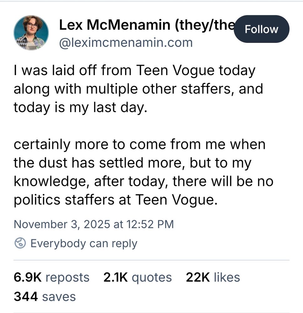Screen dimensions: 303x313
Task: Click the date "November 3, 2025"
Action: click(62, 224)
